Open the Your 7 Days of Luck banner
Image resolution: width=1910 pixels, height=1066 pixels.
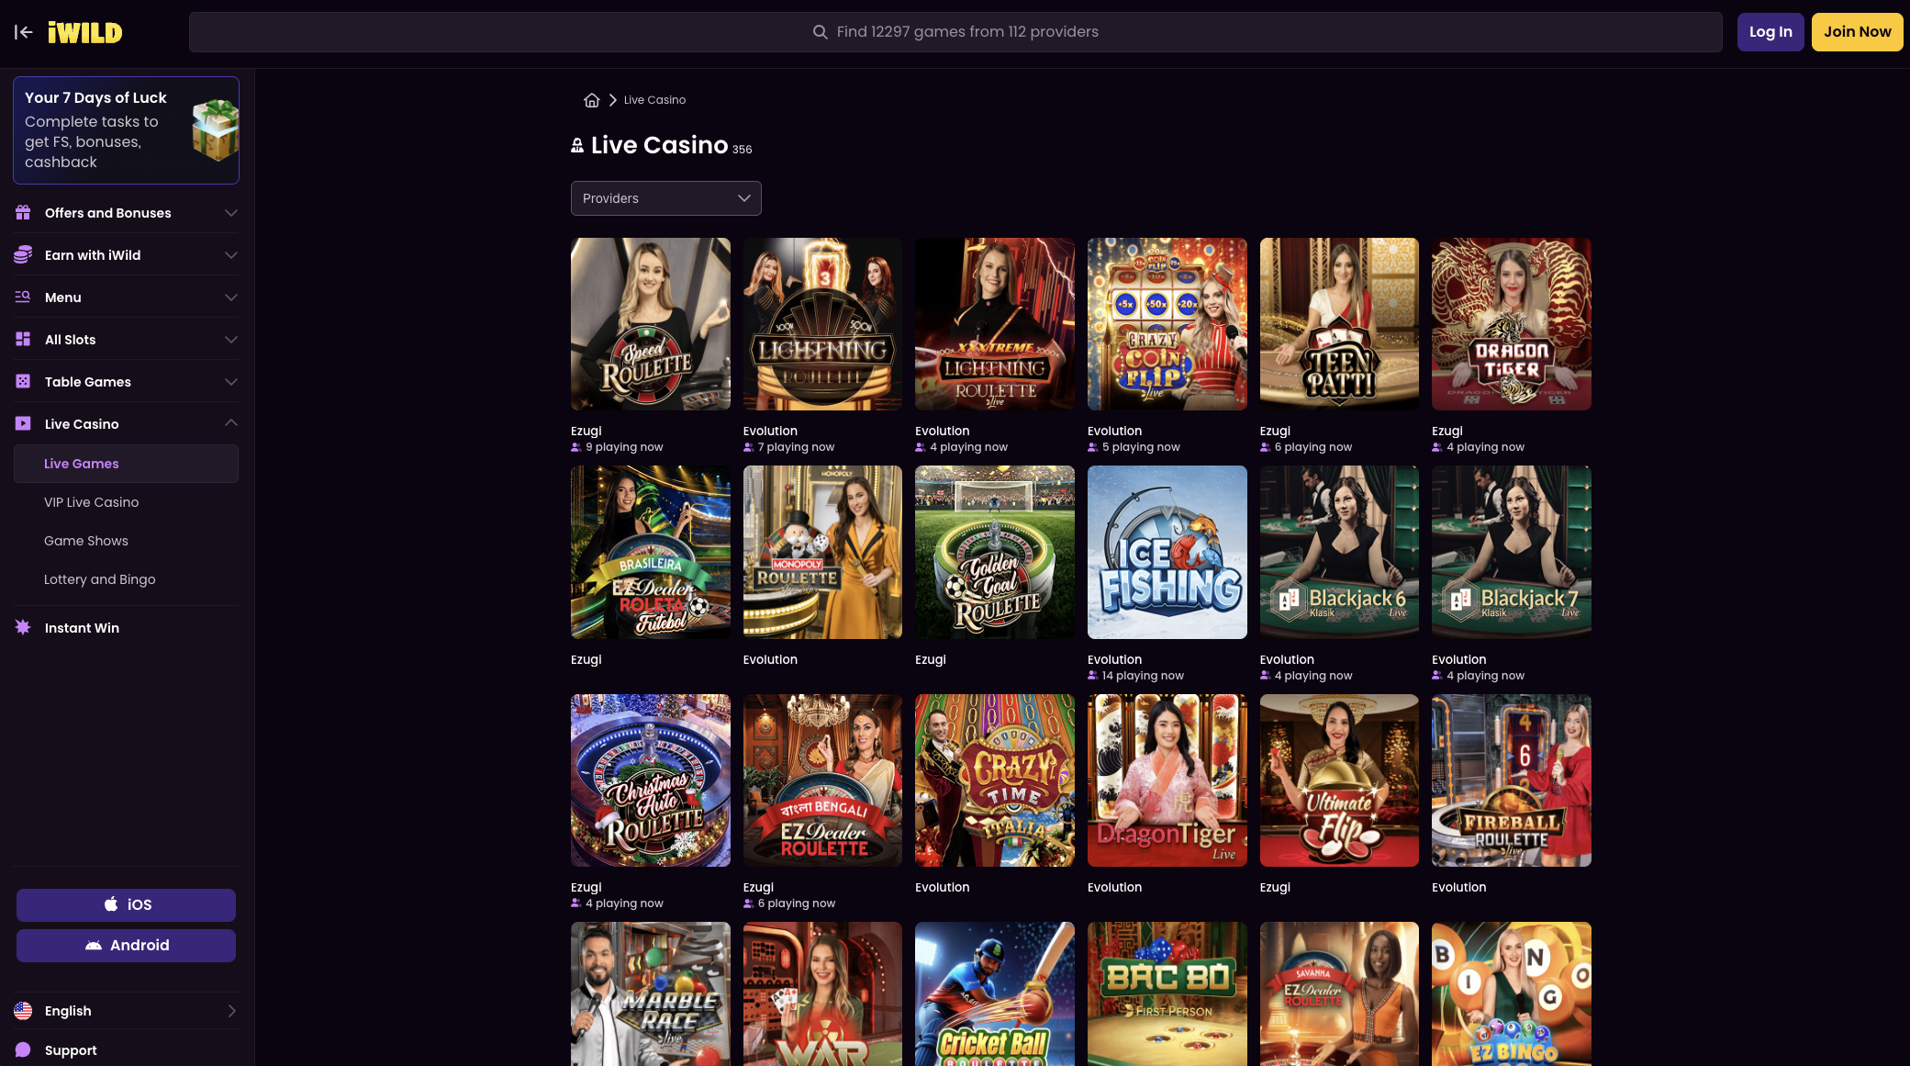pyautogui.click(x=127, y=130)
